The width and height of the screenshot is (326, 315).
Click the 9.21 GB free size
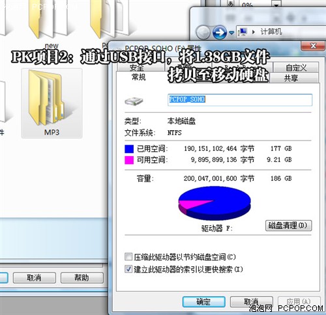[279, 160]
